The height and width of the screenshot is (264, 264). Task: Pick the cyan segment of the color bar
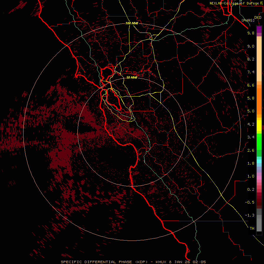(259, 161)
